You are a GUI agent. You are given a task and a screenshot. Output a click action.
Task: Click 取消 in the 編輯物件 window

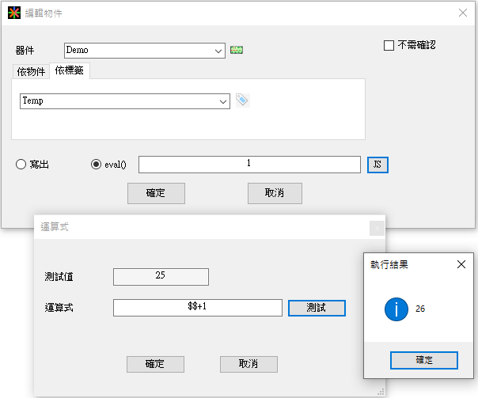click(x=274, y=193)
